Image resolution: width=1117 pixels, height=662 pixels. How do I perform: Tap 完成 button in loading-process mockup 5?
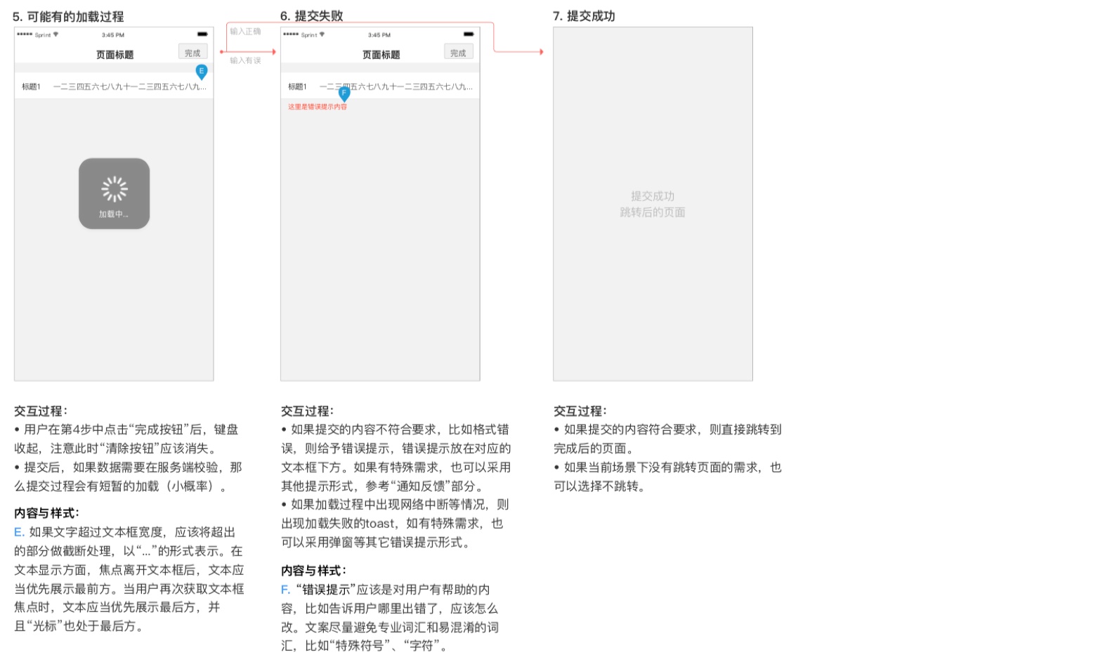pyautogui.click(x=192, y=53)
